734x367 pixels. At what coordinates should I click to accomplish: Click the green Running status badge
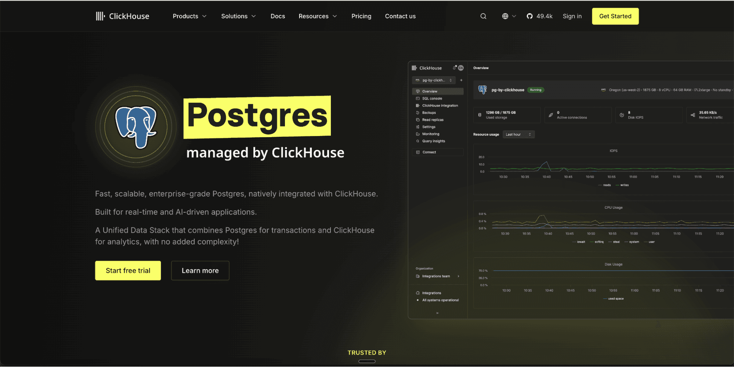536,90
